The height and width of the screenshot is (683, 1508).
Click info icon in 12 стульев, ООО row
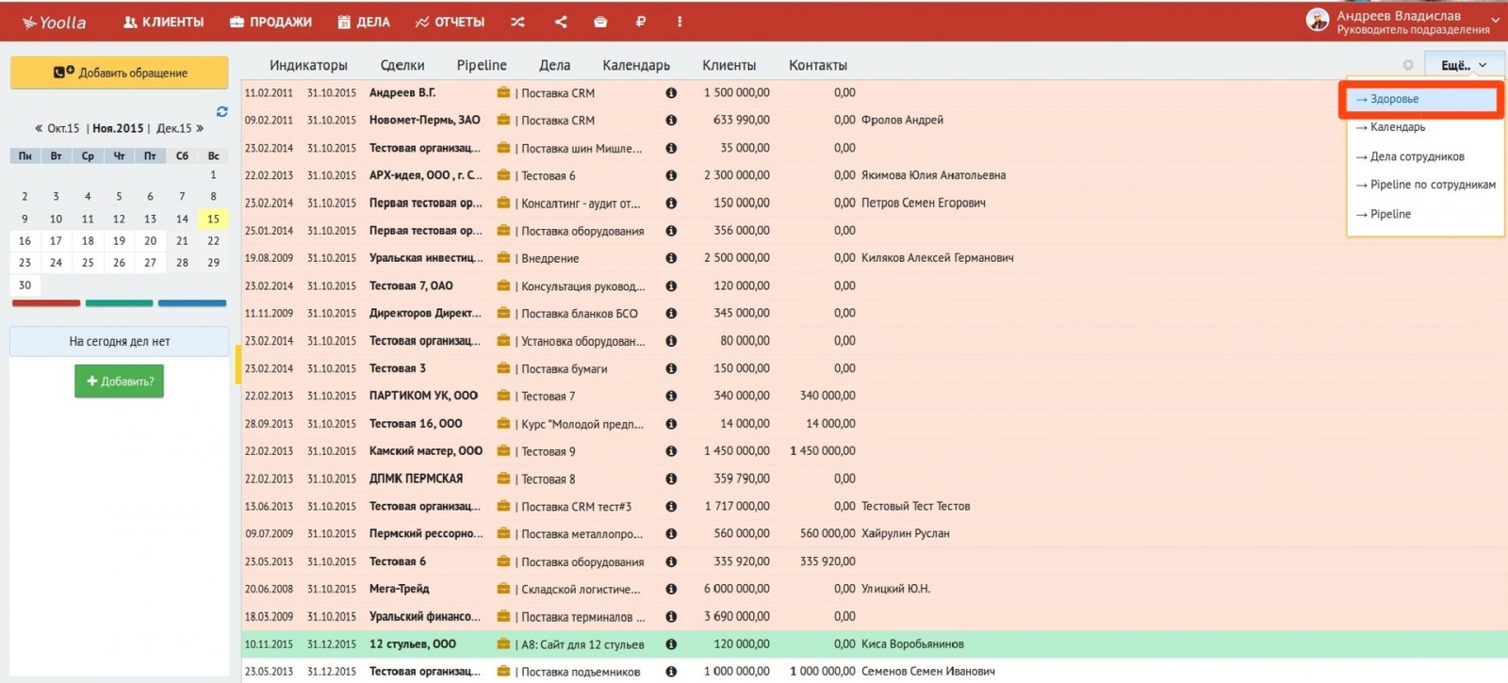(x=671, y=644)
